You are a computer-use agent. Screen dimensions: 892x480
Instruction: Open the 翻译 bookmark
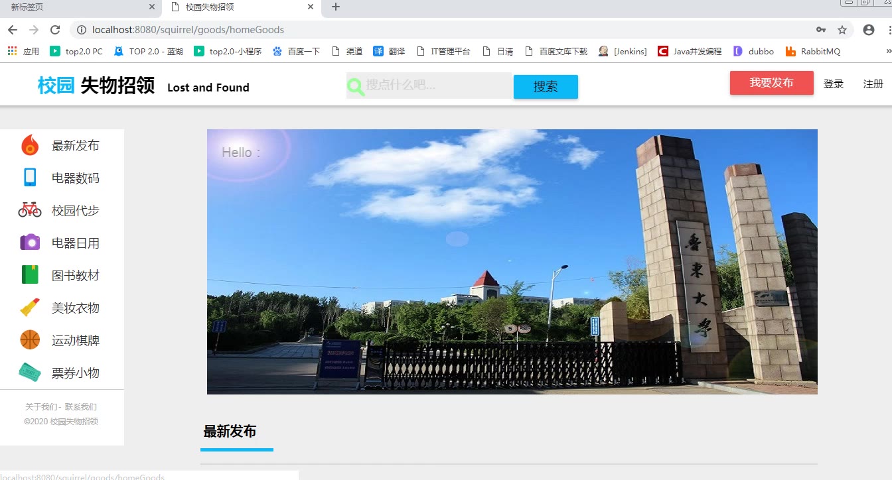pyautogui.click(x=389, y=51)
